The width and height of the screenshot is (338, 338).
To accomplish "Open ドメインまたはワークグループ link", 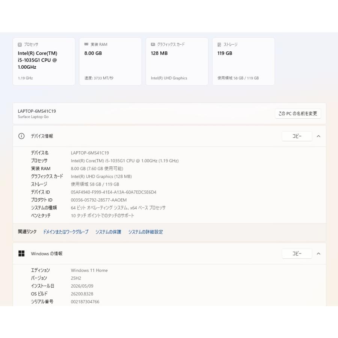I will (66, 232).
